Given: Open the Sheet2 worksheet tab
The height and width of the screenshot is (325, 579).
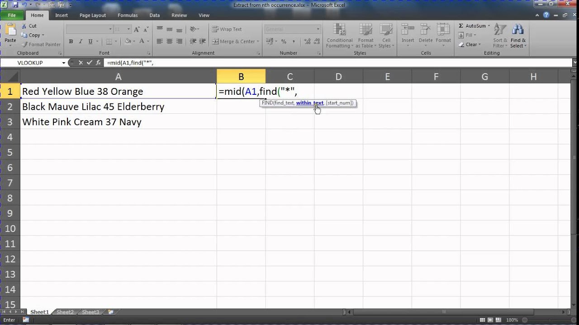Looking at the screenshot, I should 65,312.
